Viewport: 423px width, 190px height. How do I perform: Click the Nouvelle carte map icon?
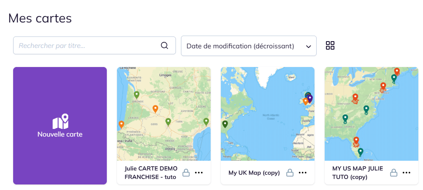coord(60,121)
